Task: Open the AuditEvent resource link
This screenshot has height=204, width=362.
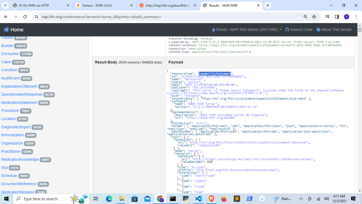Action: click(x=11, y=78)
